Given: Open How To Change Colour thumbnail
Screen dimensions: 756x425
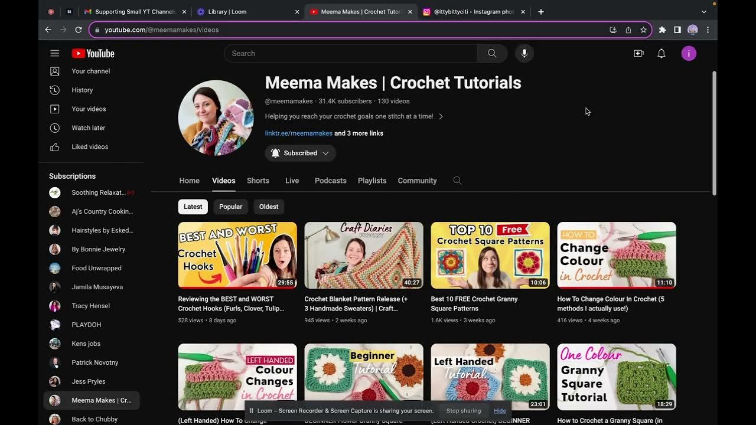Looking at the screenshot, I should (617, 255).
